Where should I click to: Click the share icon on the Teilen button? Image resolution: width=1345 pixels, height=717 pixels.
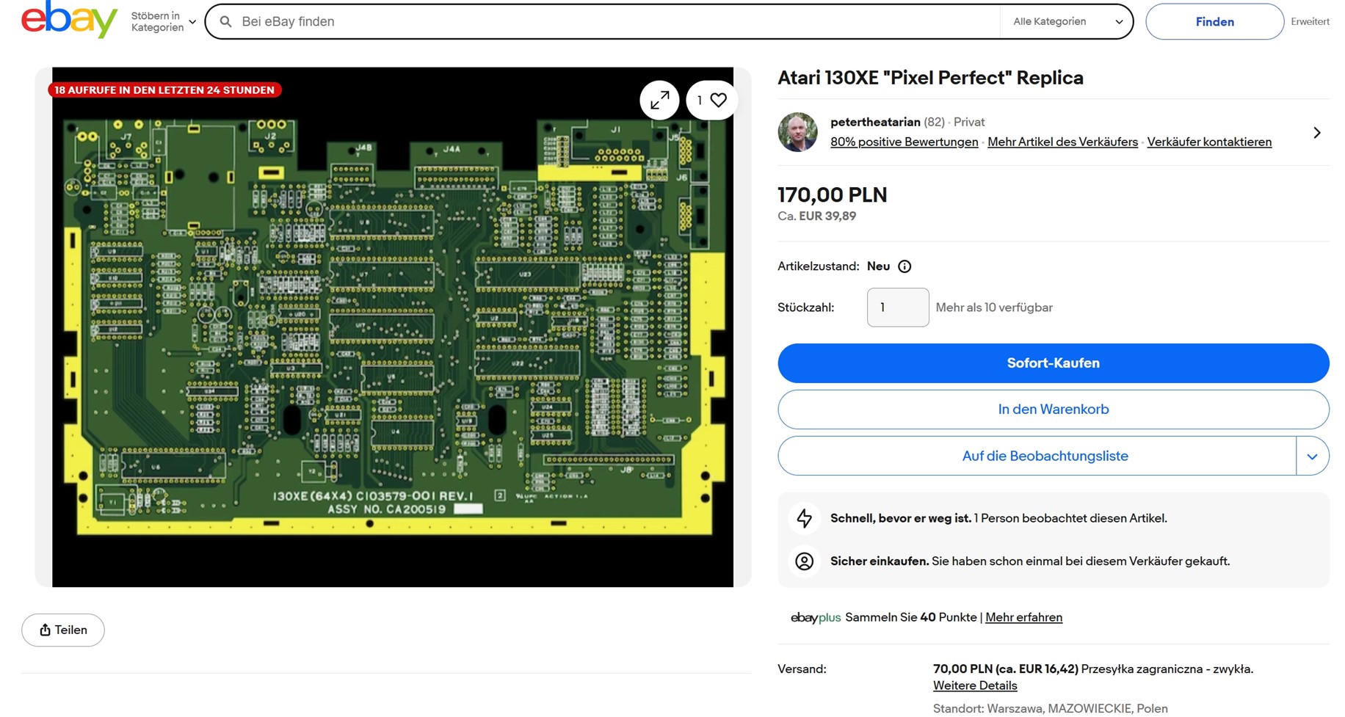coord(44,630)
